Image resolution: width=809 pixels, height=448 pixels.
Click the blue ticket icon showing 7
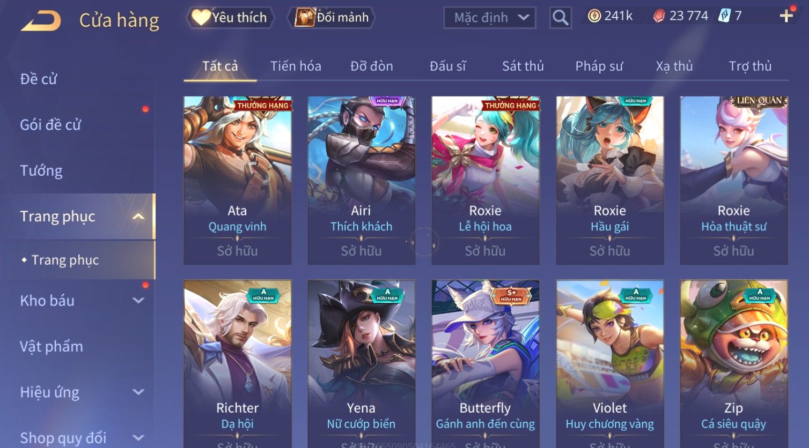pyautogui.click(x=725, y=16)
